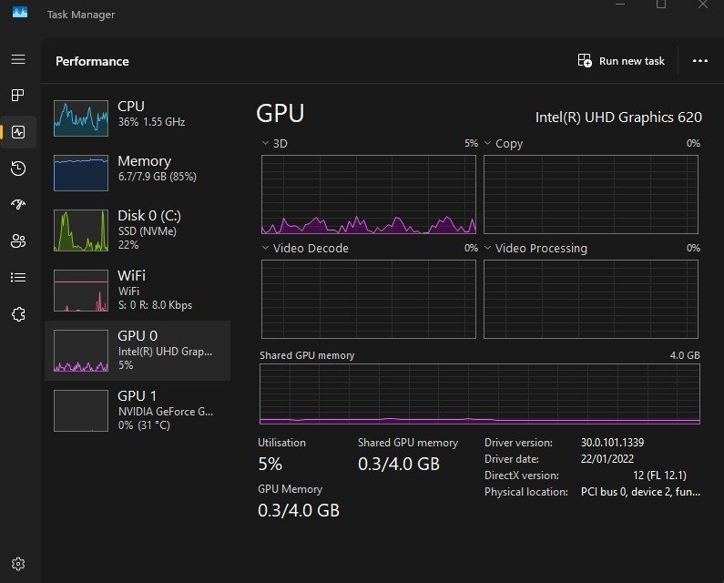
Task: Click the Copy engine usage graph
Action: pyautogui.click(x=591, y=195)
